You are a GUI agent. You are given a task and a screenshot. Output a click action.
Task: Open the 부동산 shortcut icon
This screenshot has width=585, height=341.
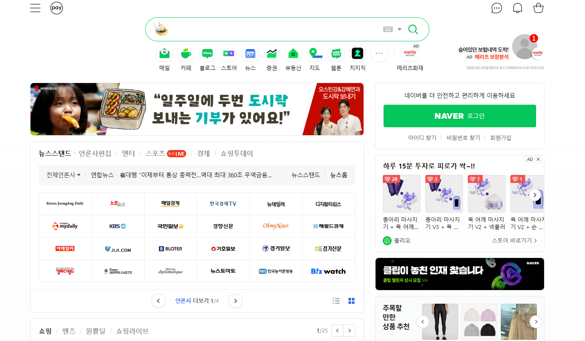[x=293, y=58]
